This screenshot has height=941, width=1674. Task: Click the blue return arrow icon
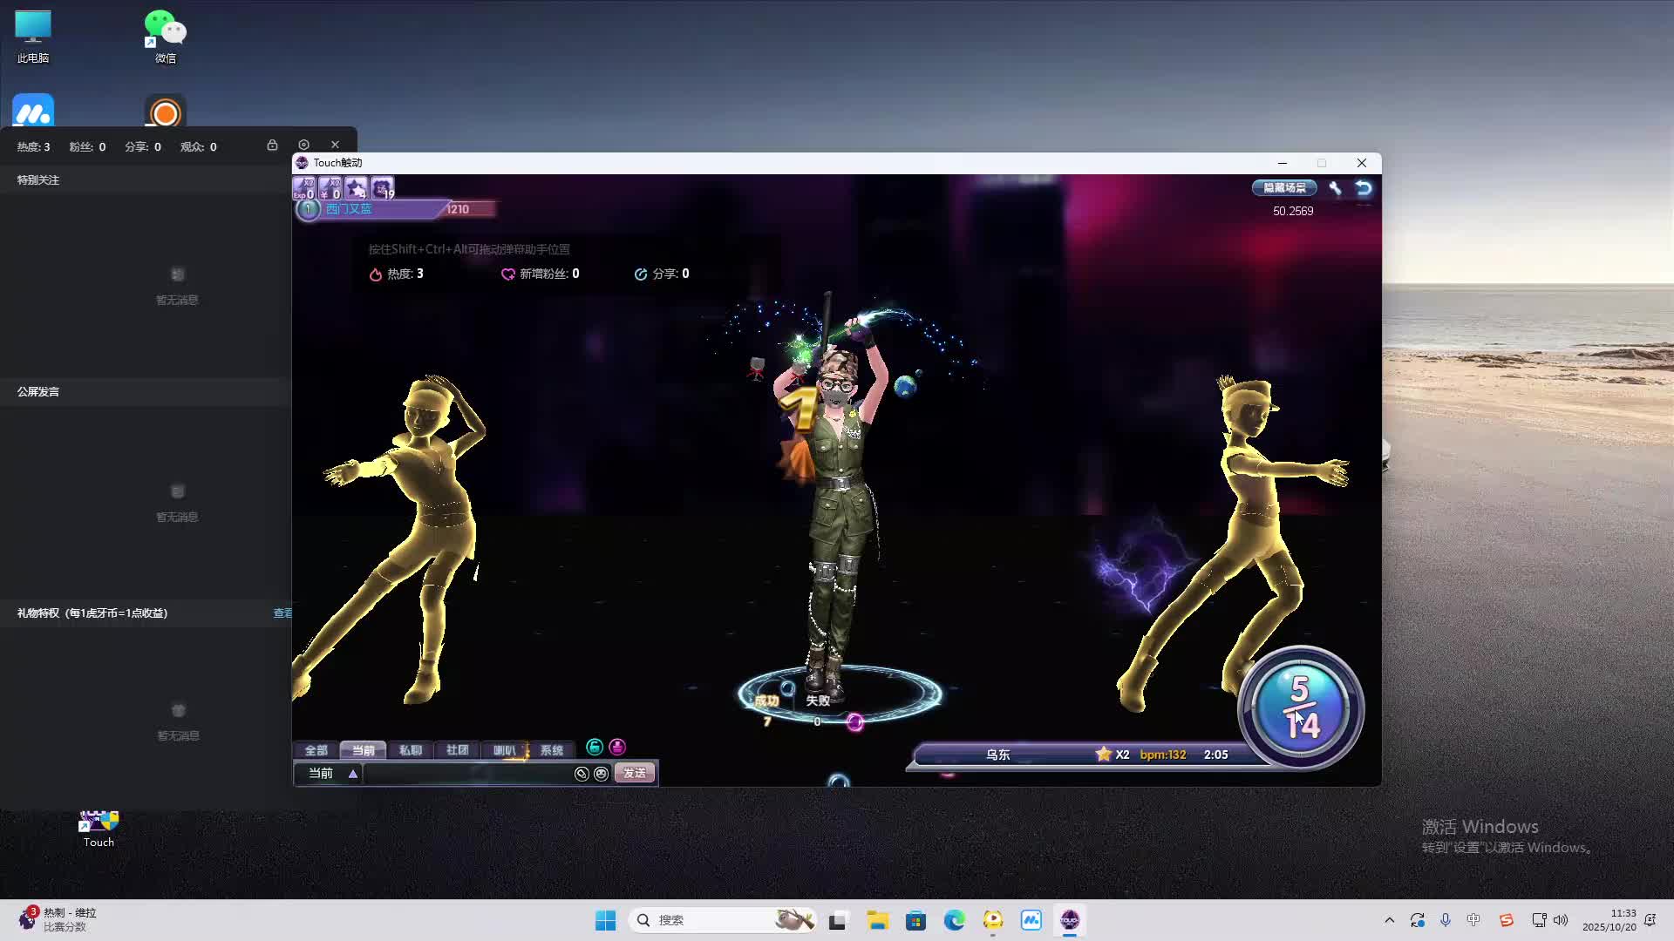tap(1364, 188)
